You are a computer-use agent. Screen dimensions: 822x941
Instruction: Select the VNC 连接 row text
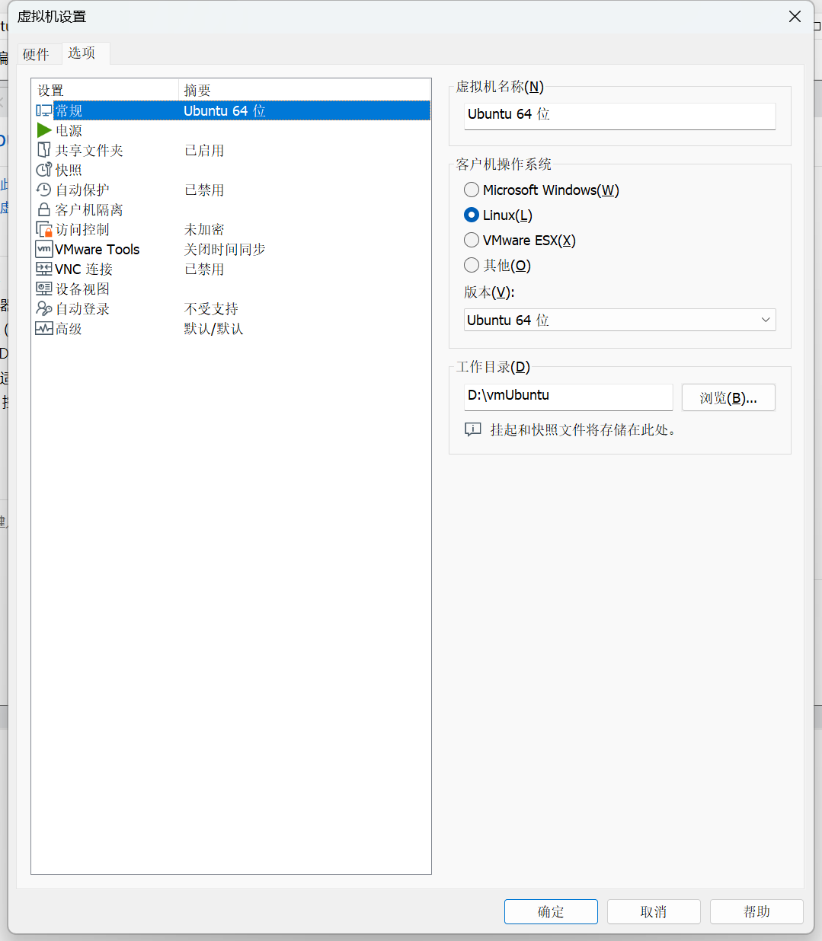click(84, 270)
